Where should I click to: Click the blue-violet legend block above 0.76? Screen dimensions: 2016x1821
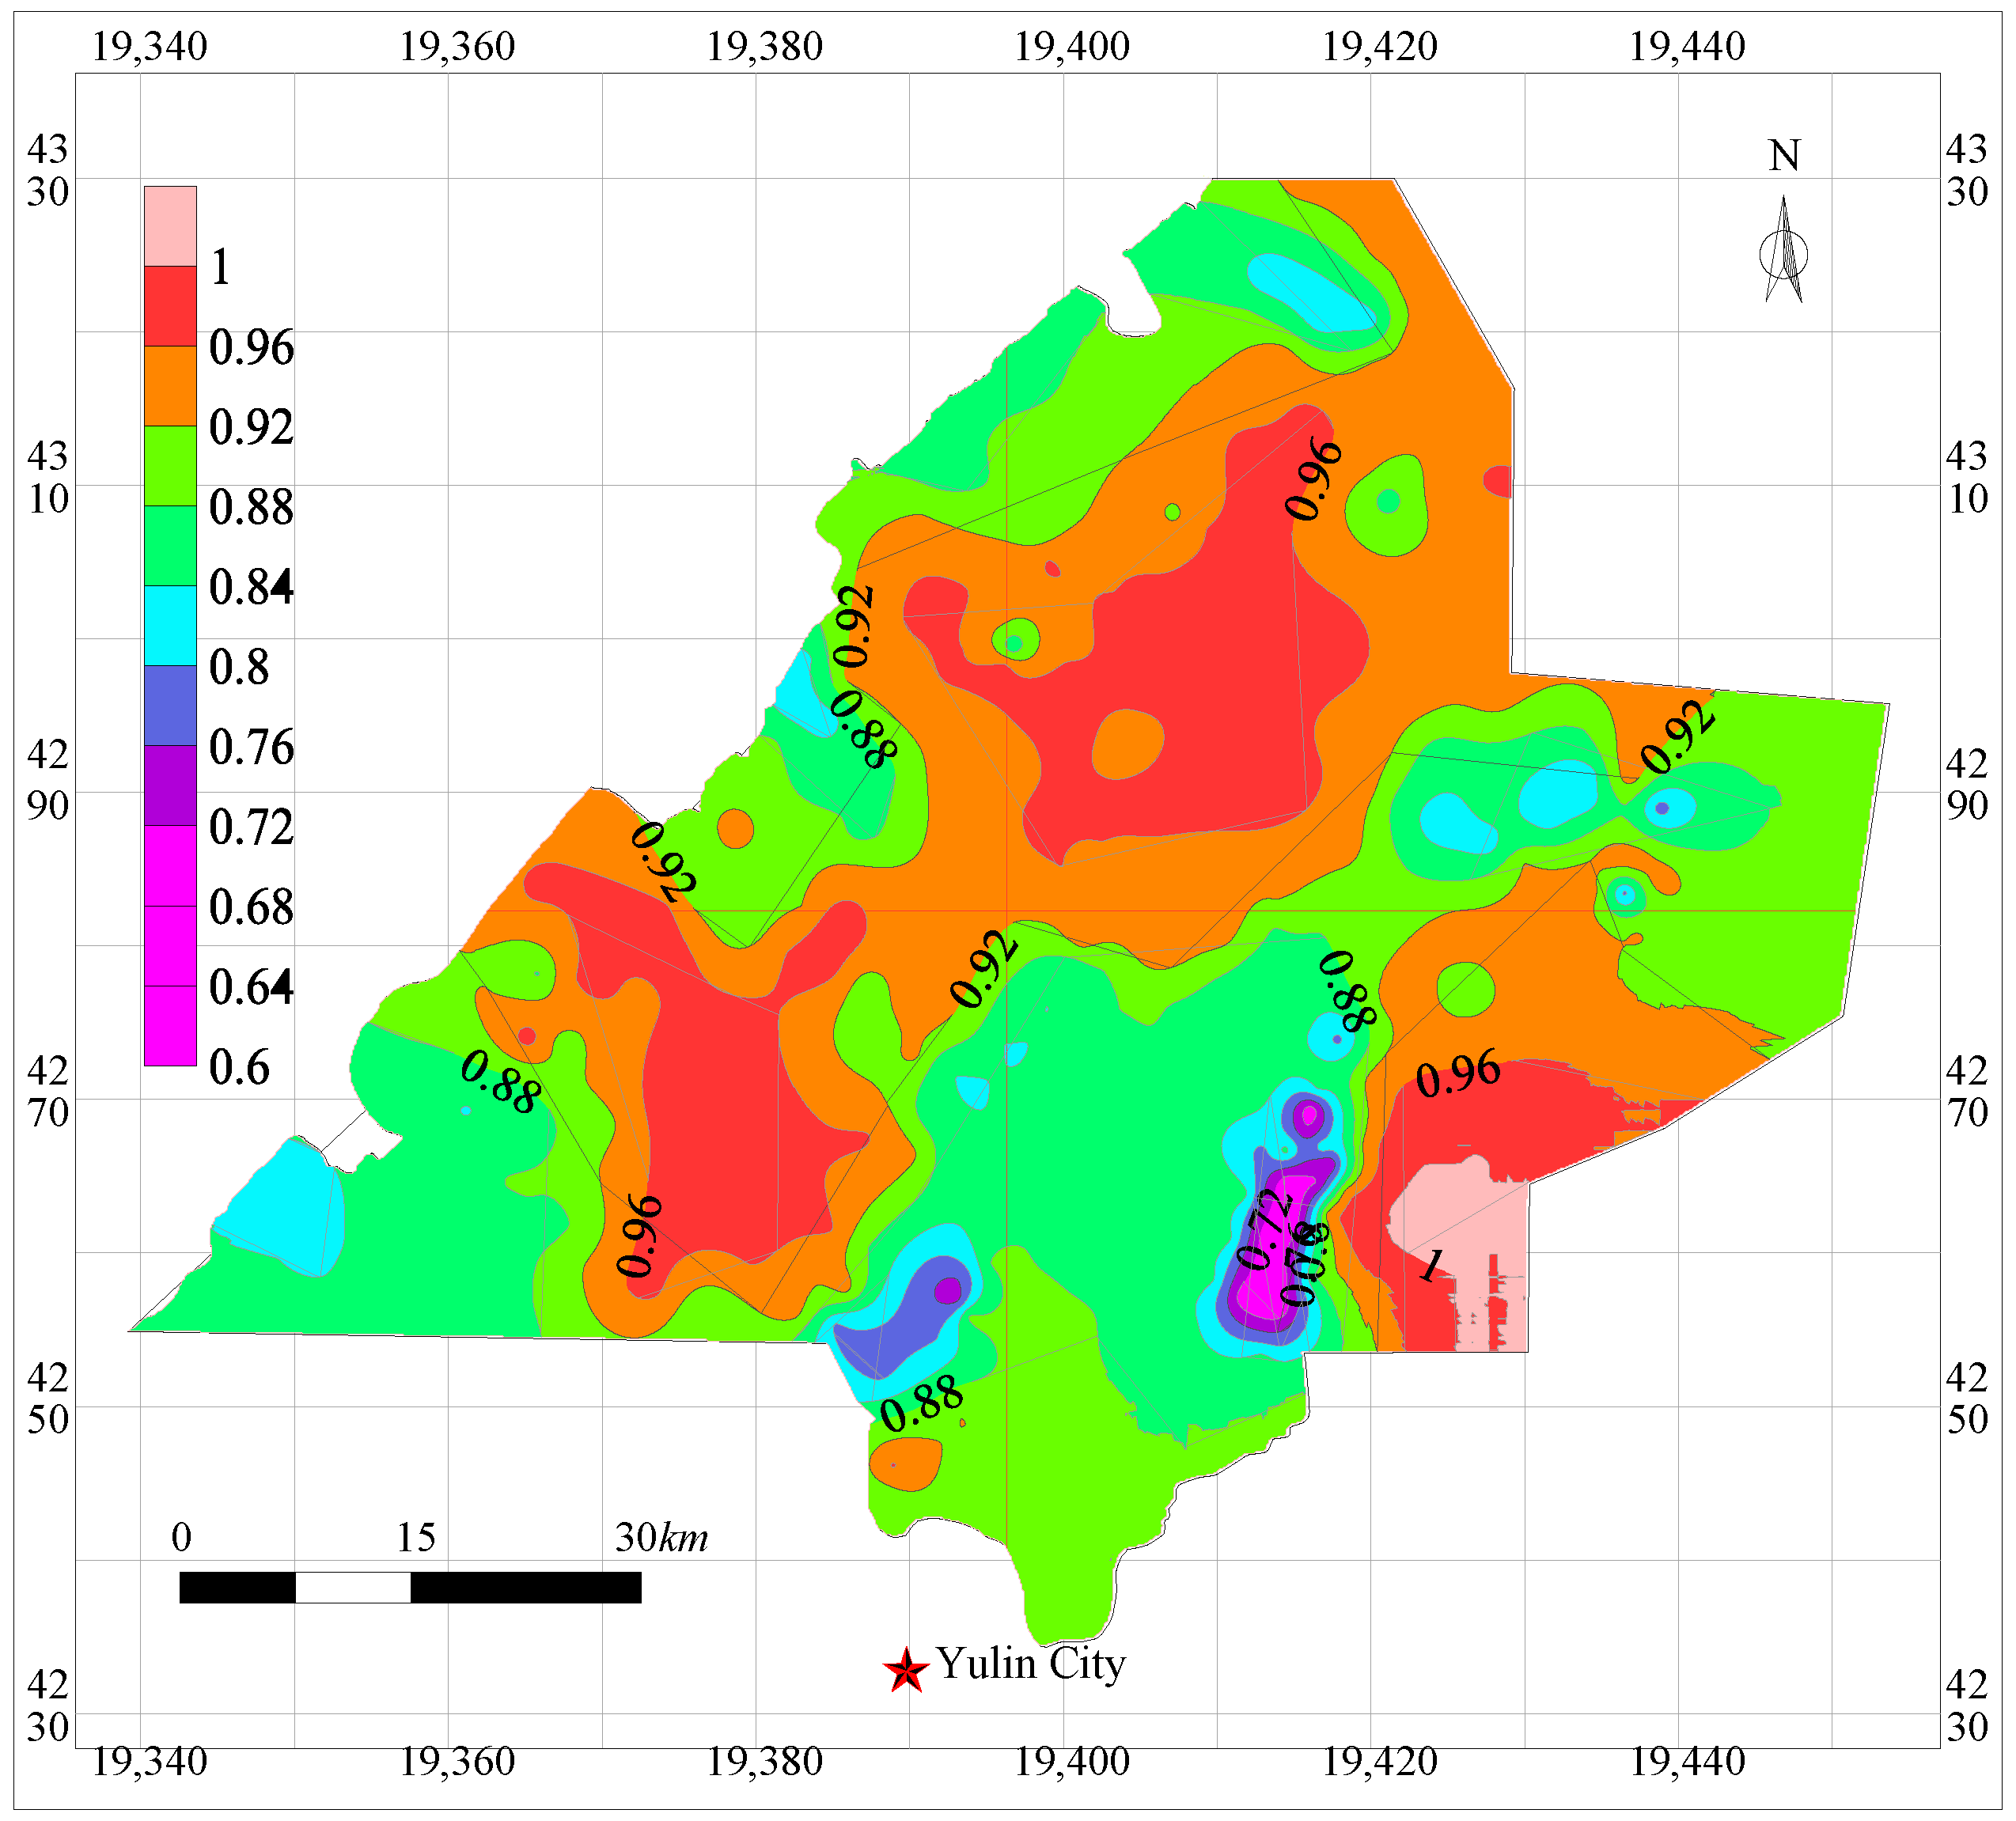(x=170, y=706)
